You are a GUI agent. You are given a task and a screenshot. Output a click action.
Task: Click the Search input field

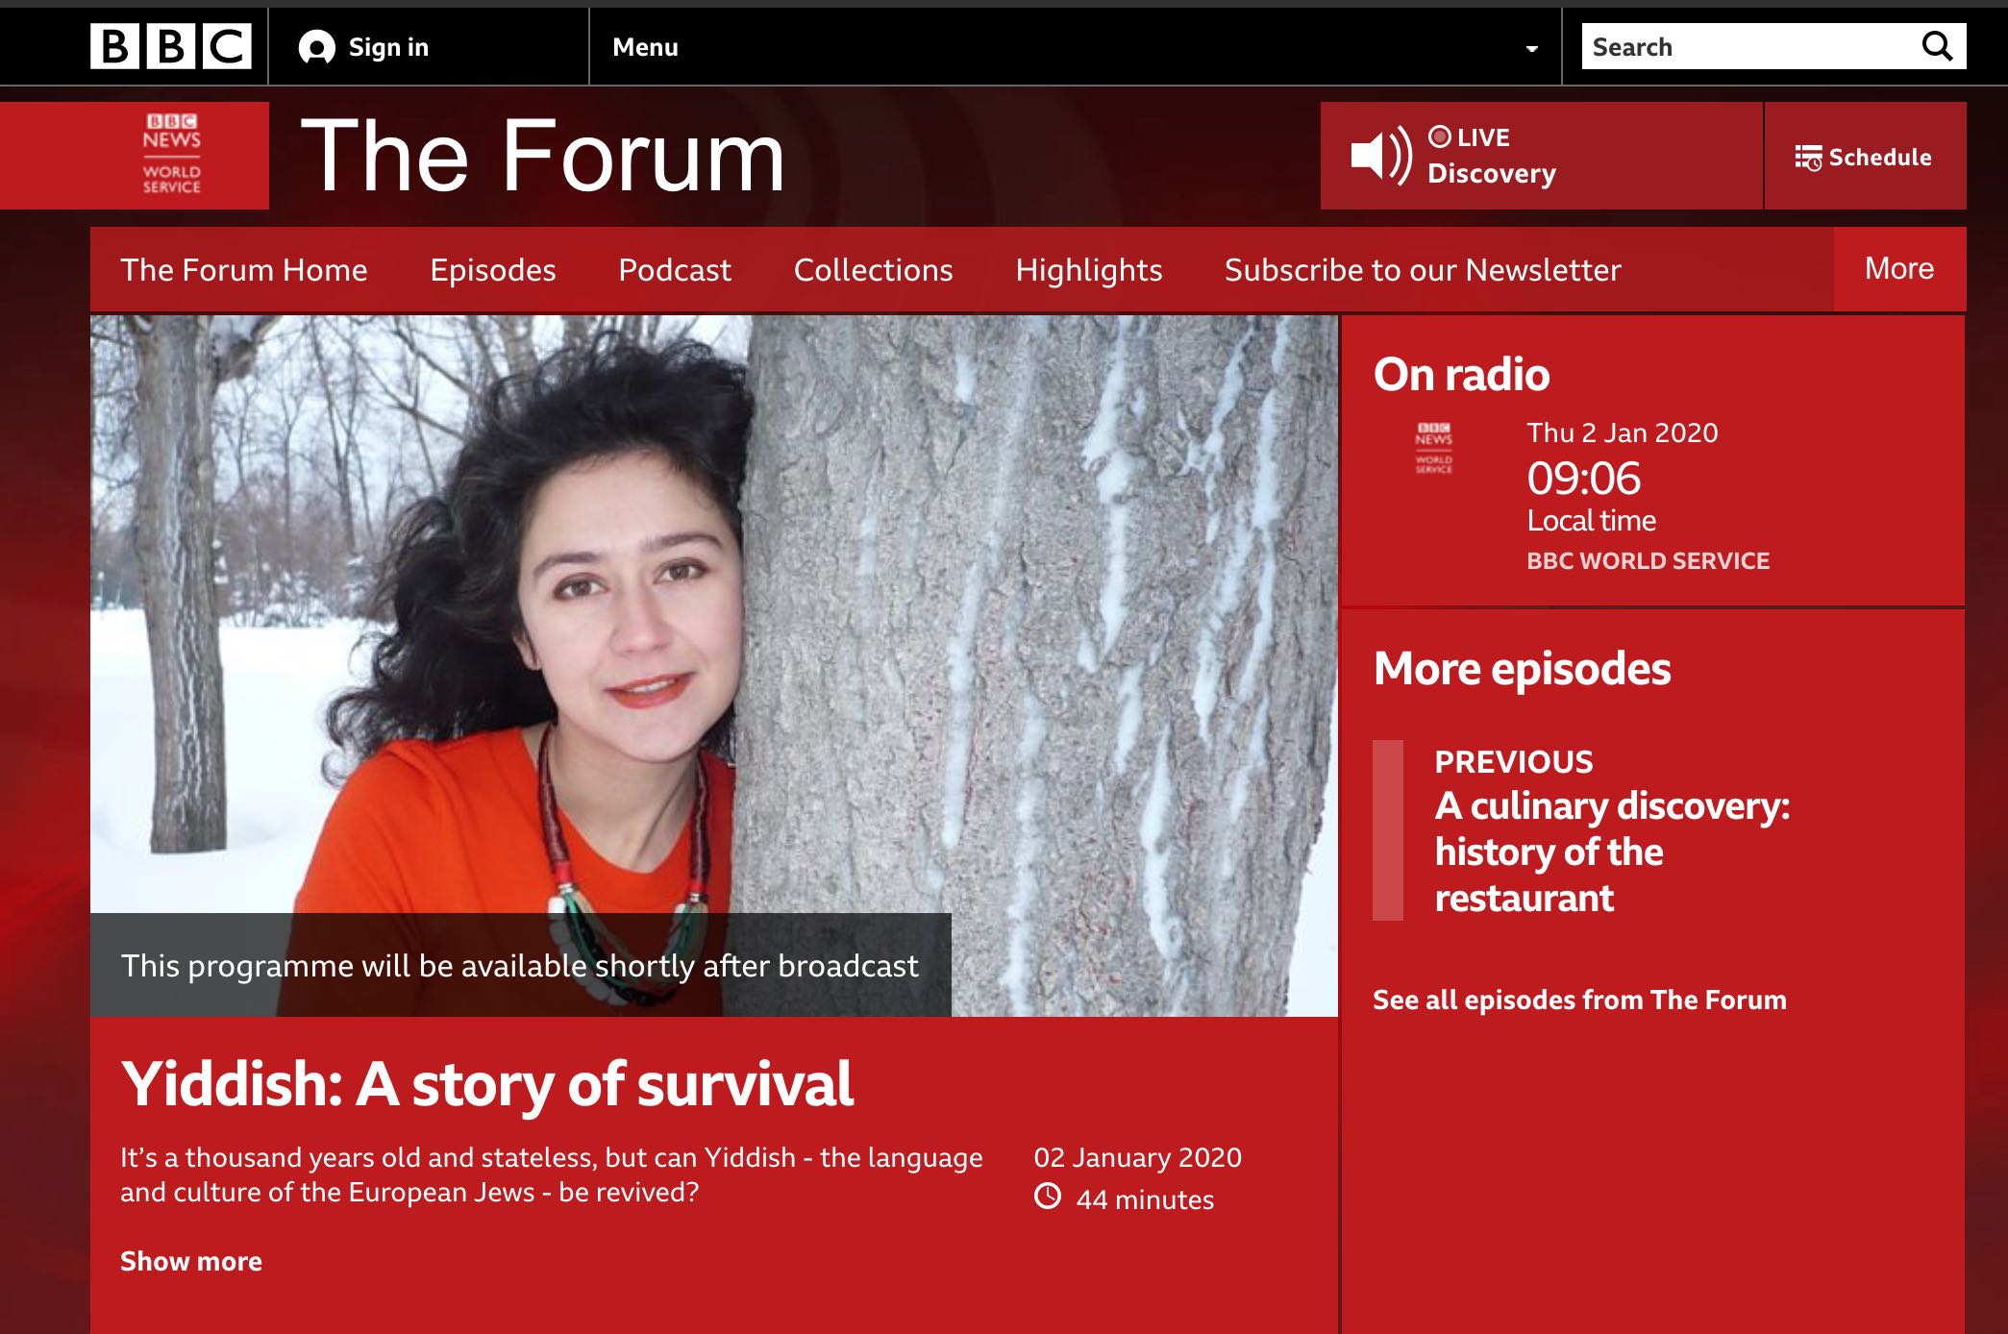pos(1749,46)
